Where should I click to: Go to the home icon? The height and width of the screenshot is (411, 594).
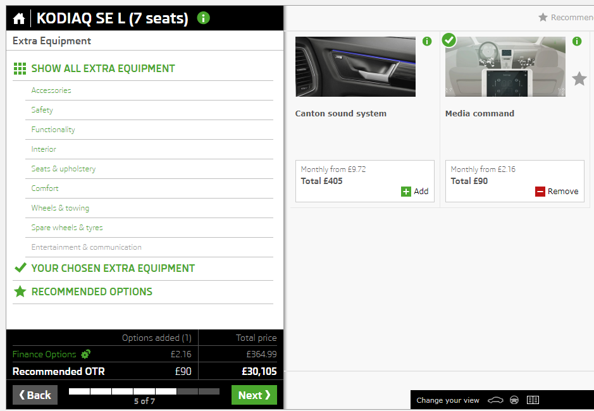coord(18,18)
